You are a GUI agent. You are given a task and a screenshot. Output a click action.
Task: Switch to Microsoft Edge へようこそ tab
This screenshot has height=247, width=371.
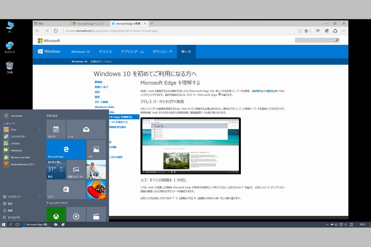point(90,23)
